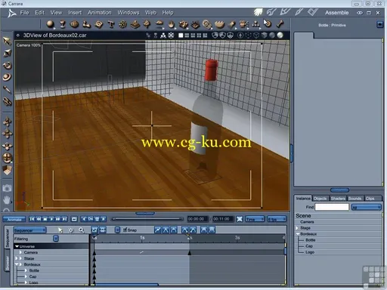Toggle the eye icon next to Assemble
The height and width of the screenshot is (290, 387).
[360, 13]
